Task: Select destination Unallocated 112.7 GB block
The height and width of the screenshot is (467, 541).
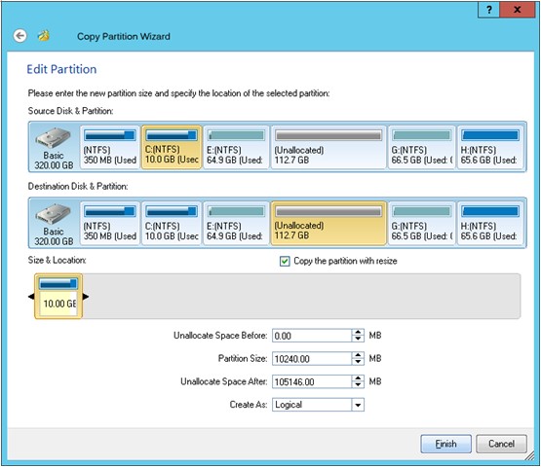Action: [x=328, y=223]
